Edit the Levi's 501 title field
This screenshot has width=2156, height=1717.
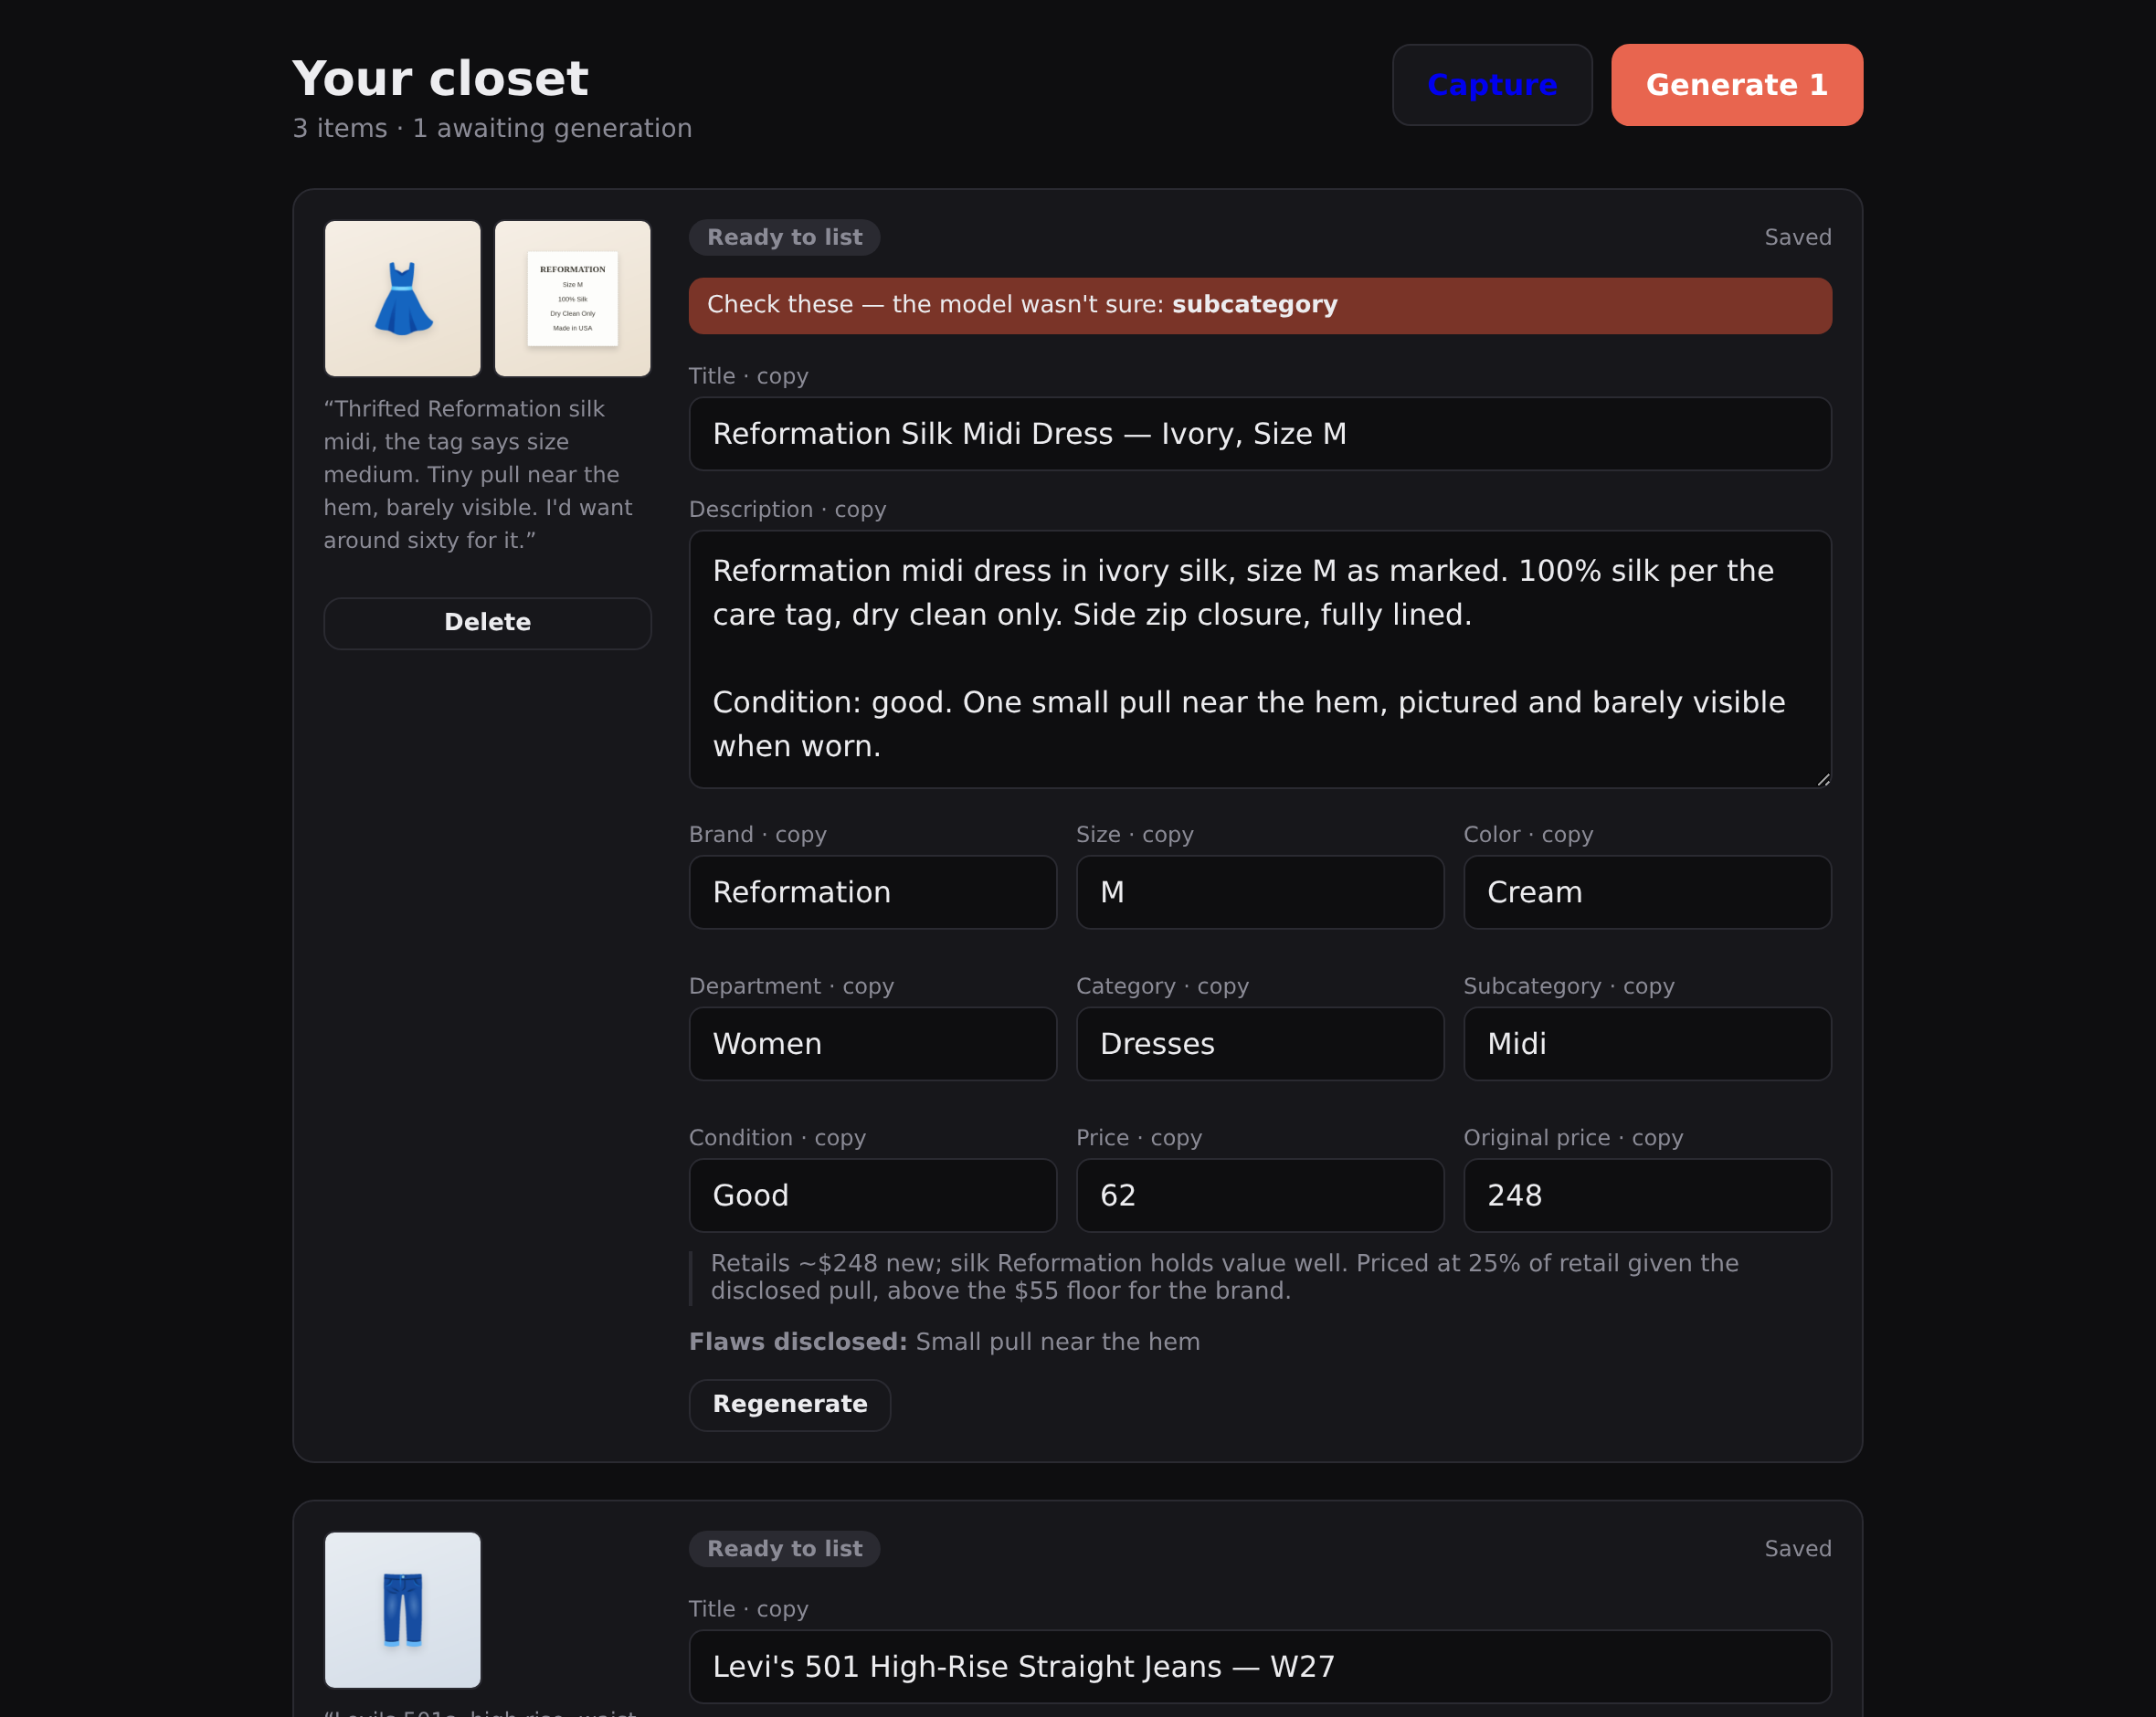pyautogui.click(x=1260, y=1667)
